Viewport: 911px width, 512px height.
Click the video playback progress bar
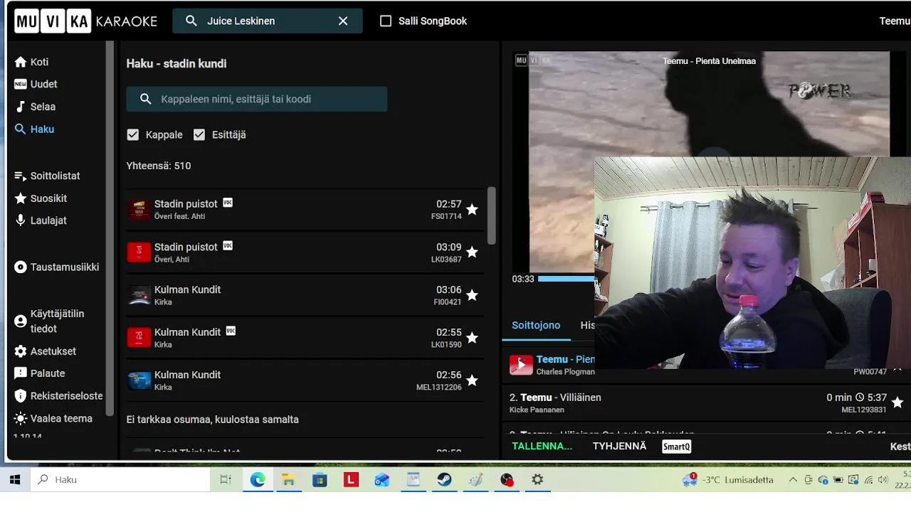pyautogui.click(x=566, y=279)
